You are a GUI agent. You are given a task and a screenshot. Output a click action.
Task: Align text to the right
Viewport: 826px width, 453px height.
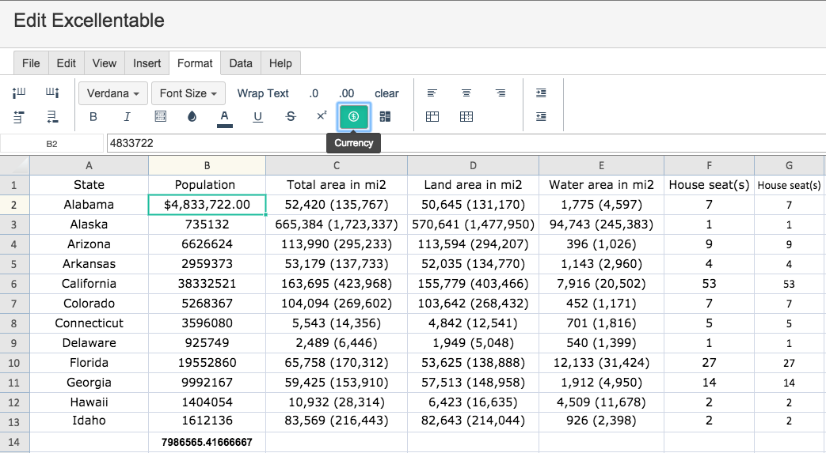point(501,93)
